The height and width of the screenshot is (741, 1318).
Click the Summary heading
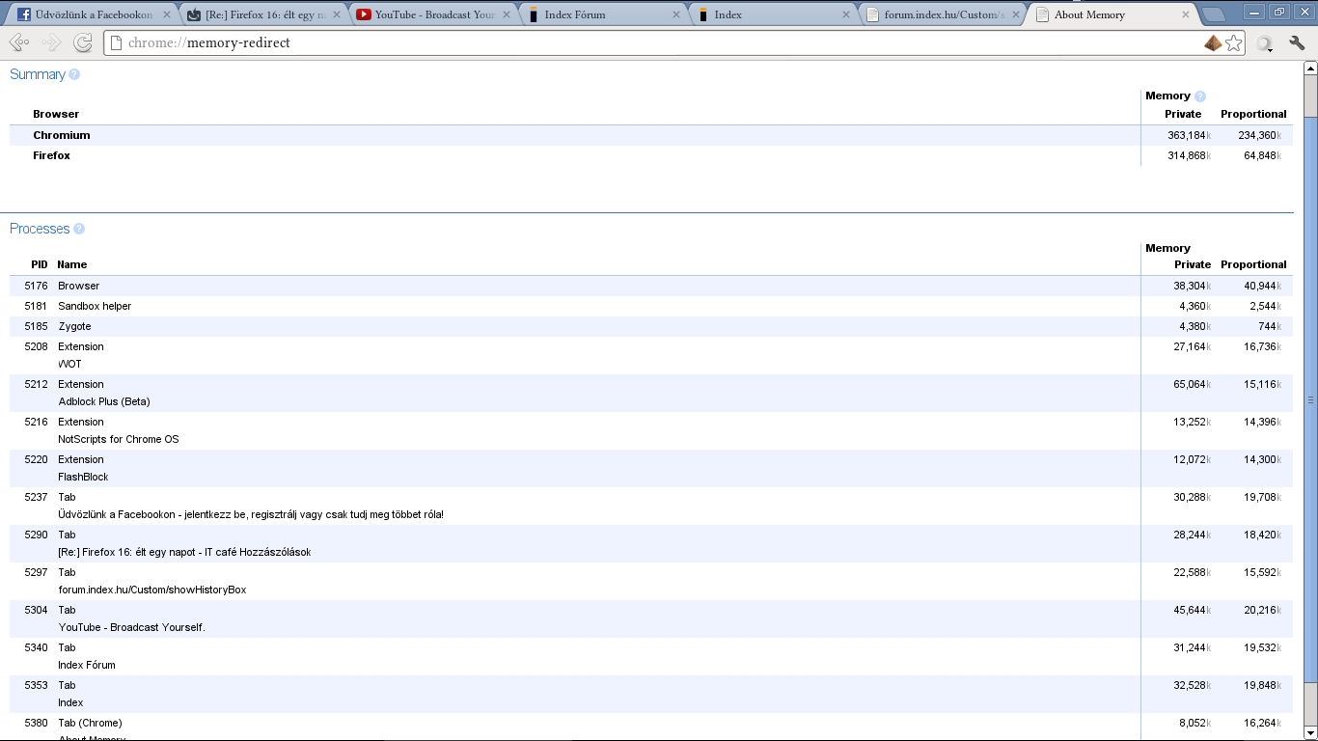pos(38,74)
